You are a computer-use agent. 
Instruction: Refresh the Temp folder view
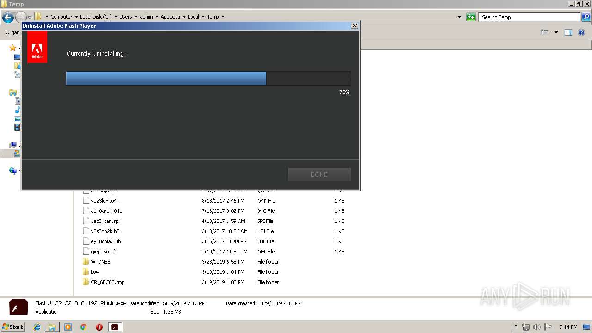pyautogui.click(x=471, y=17)
